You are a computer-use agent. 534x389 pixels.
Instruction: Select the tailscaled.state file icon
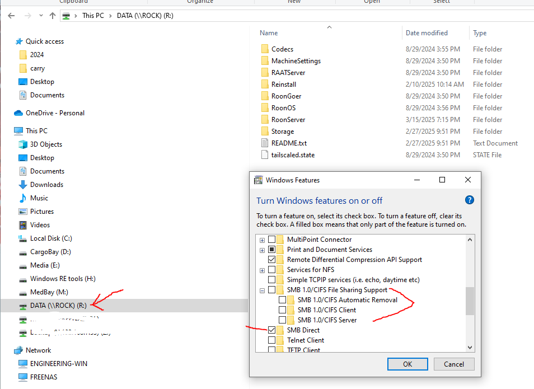point(265,155)
